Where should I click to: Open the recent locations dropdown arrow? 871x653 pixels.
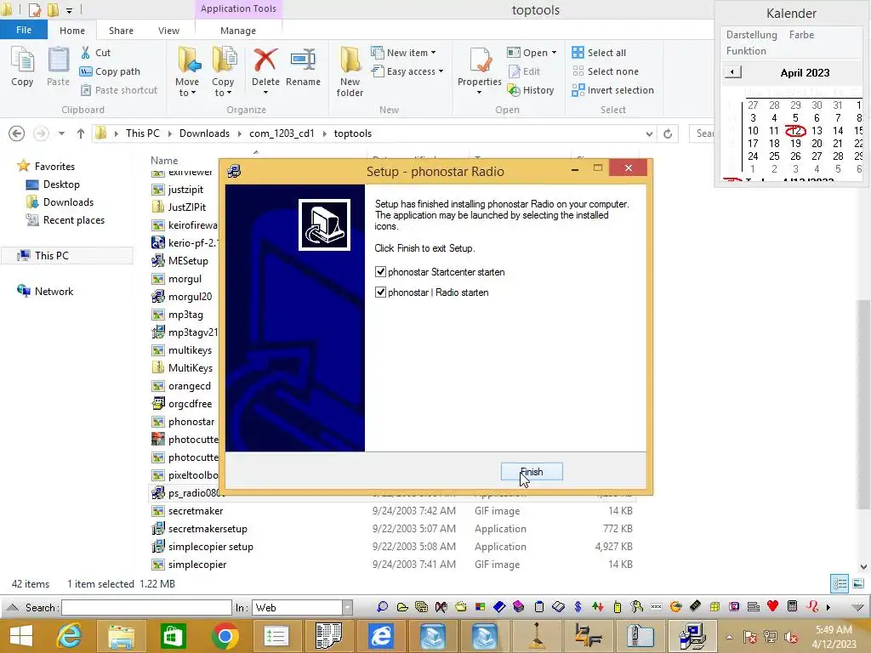click(x=61, y=133)
